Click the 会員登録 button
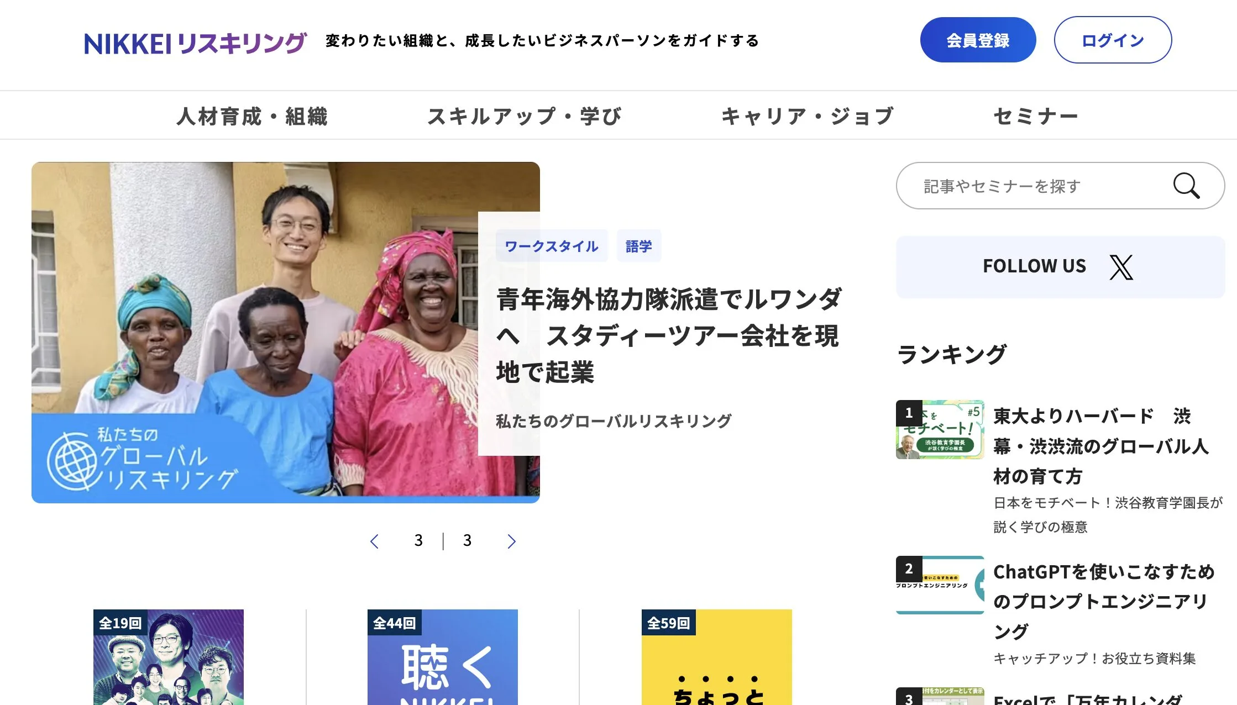 pyautogui.click(x=978, y=40)
